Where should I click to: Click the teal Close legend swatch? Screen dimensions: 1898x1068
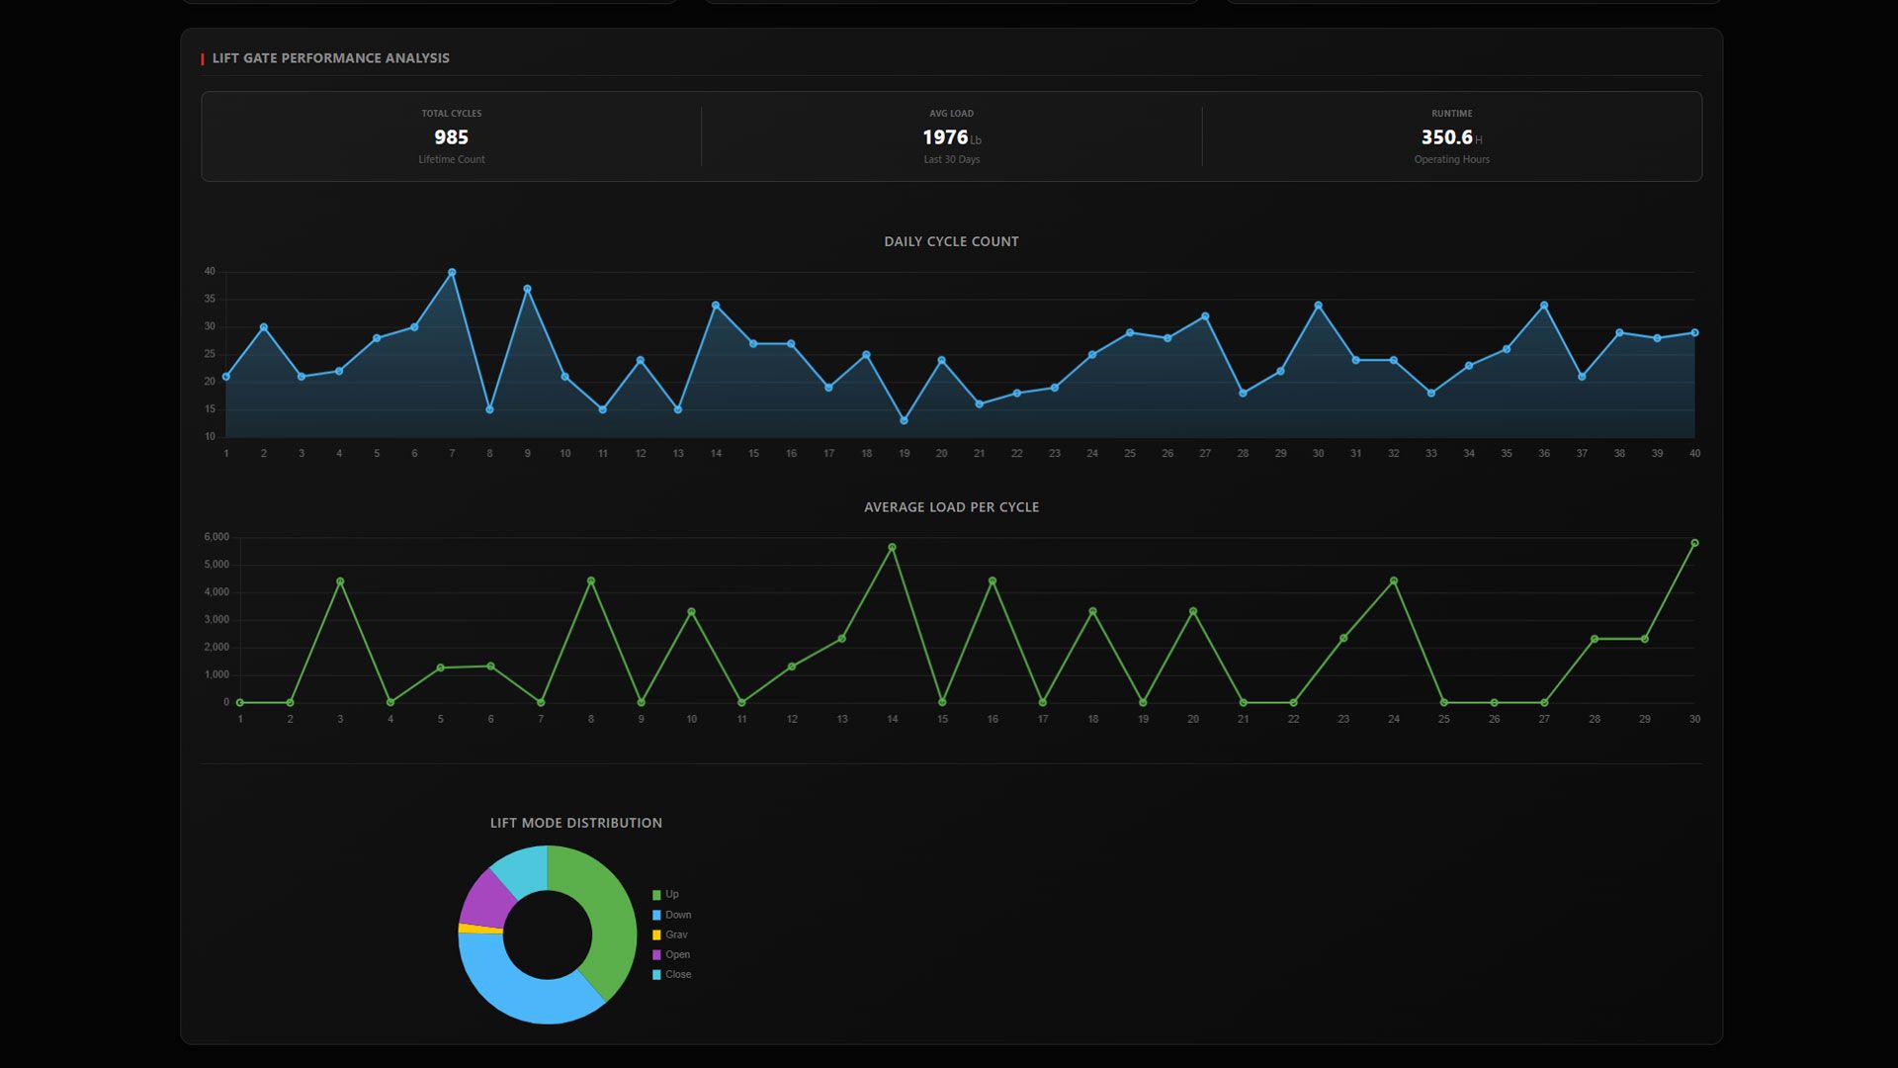(x=656, y=975)
